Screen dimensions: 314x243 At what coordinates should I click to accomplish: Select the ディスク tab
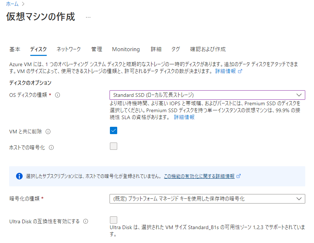pos(38,49)
